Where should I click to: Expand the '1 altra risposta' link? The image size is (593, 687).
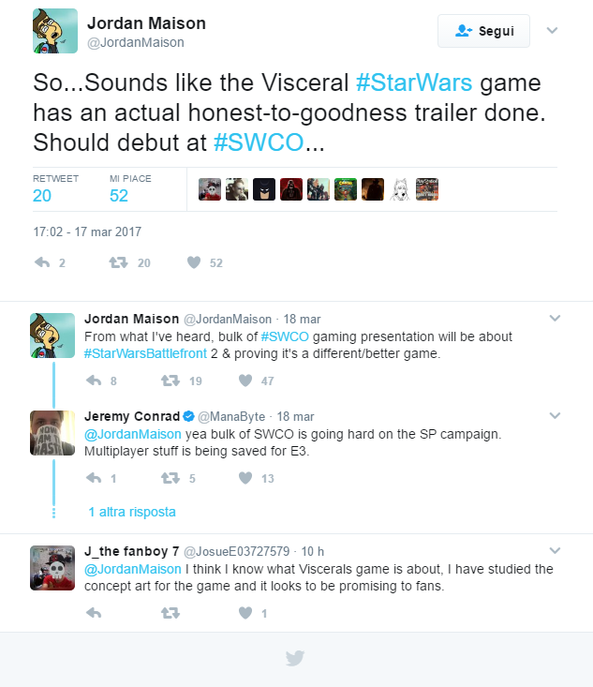(x=132, y=512)
